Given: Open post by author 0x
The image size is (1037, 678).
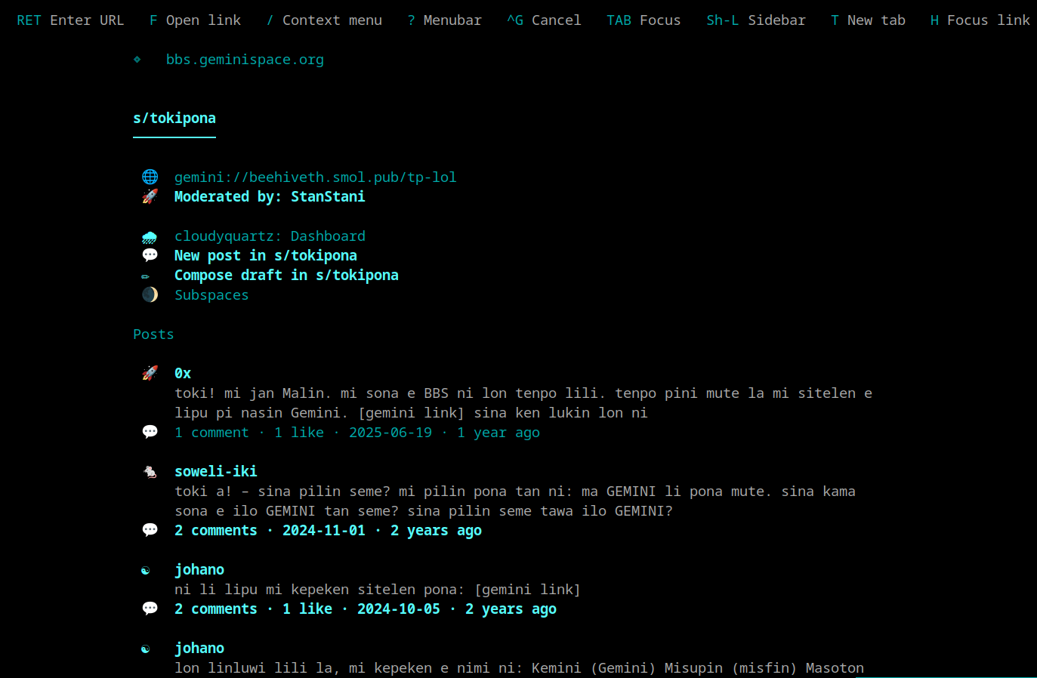Looking at the screenshot, I should (x=183, y=374).
